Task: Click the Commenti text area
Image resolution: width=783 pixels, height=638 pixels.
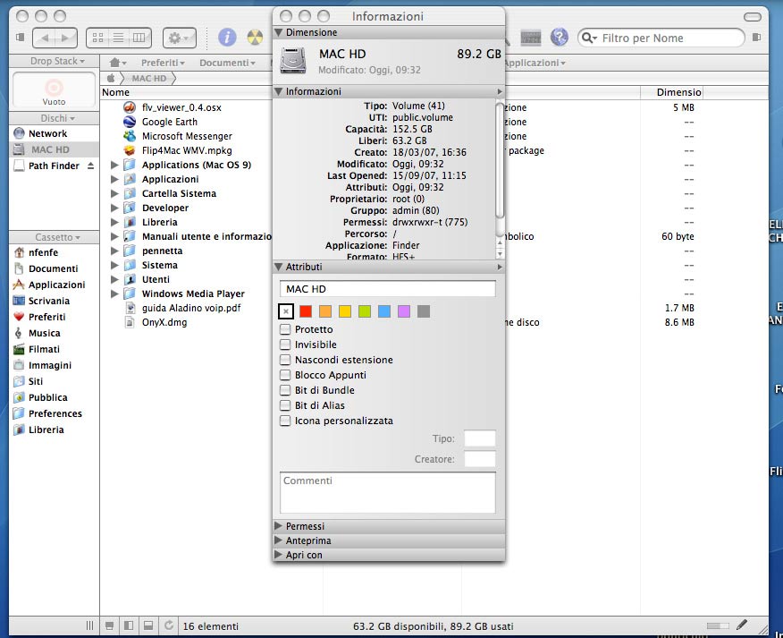Action: 388,492
